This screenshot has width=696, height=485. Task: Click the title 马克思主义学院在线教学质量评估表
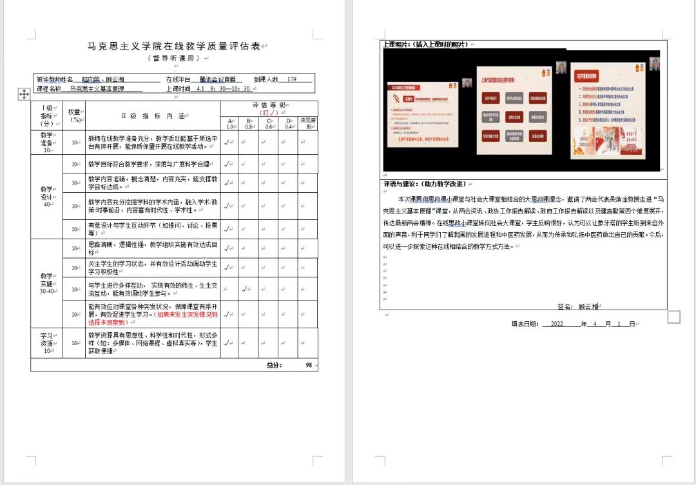(173, 46)
